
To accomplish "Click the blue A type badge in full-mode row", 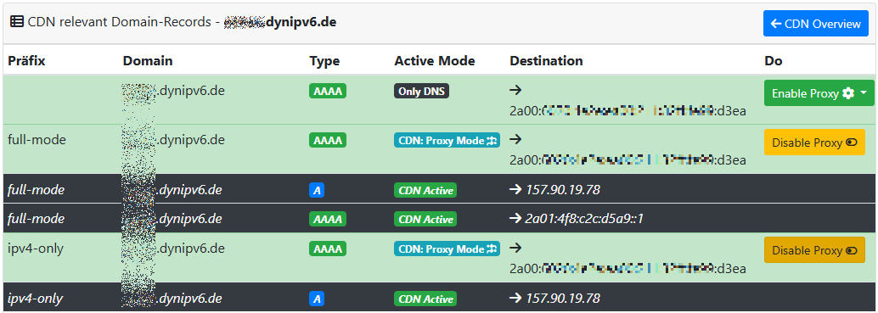I will click(317, 191).
